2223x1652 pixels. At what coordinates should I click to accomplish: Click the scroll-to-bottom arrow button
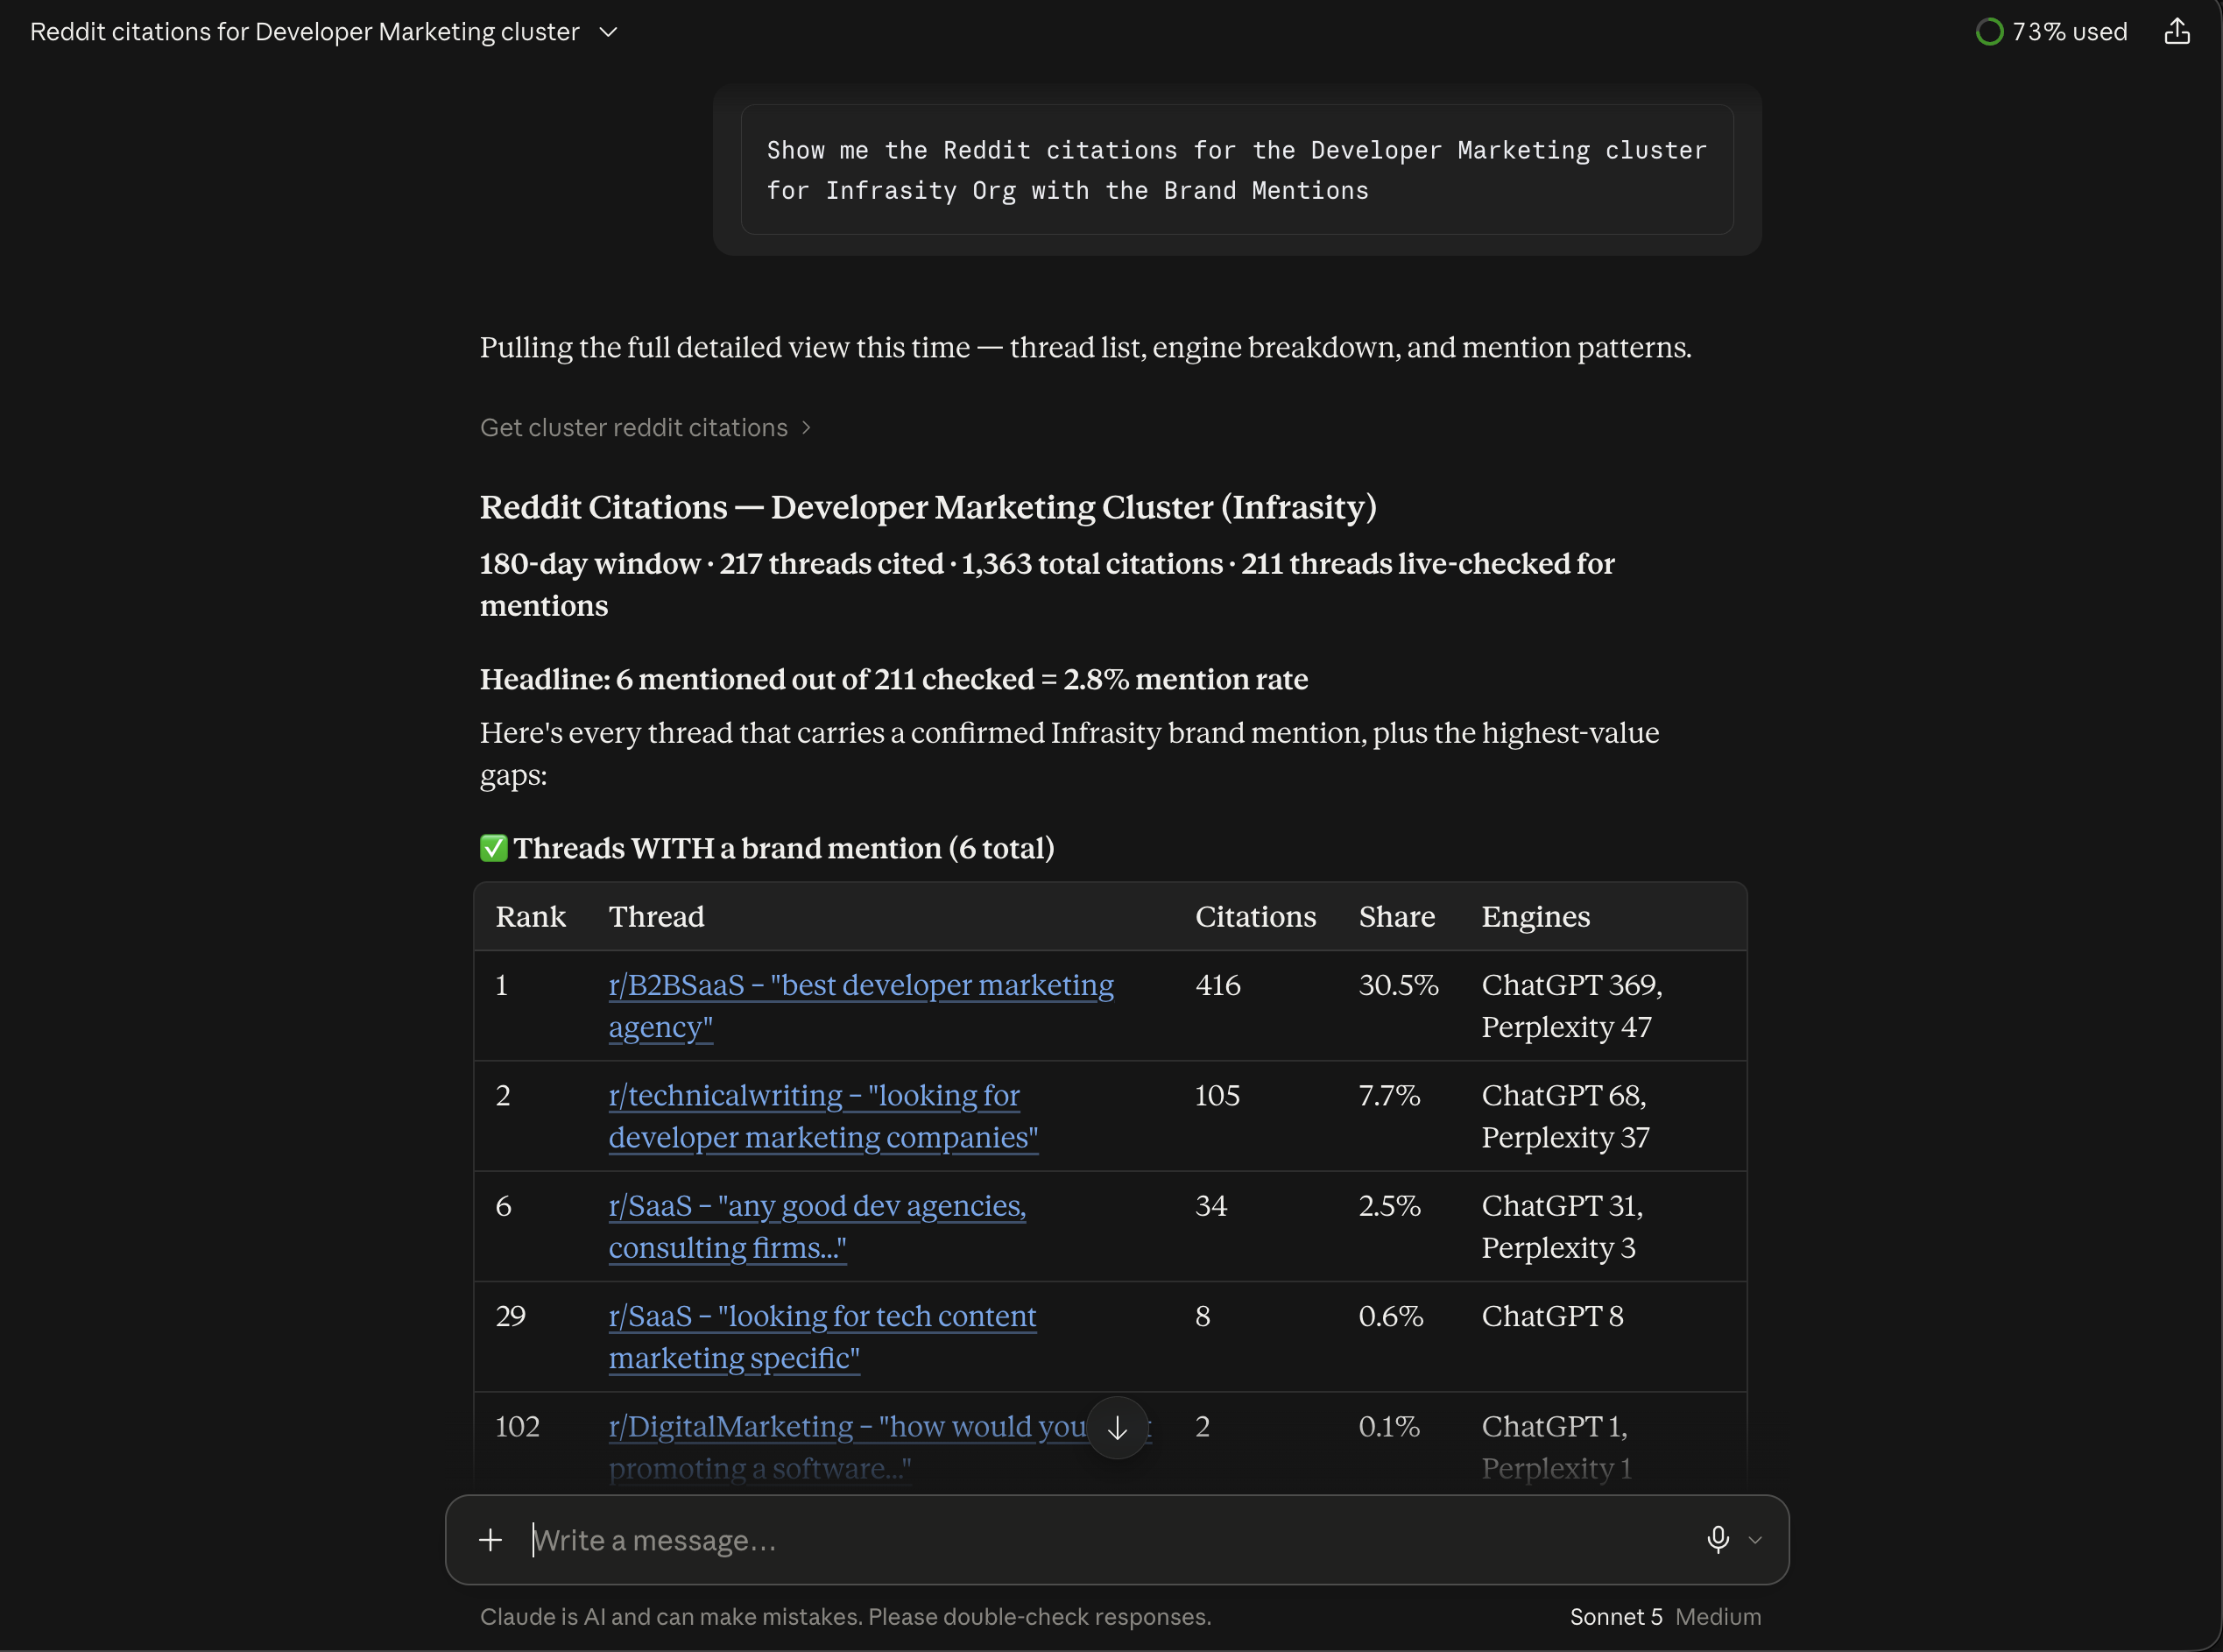coord(1117,1428)
